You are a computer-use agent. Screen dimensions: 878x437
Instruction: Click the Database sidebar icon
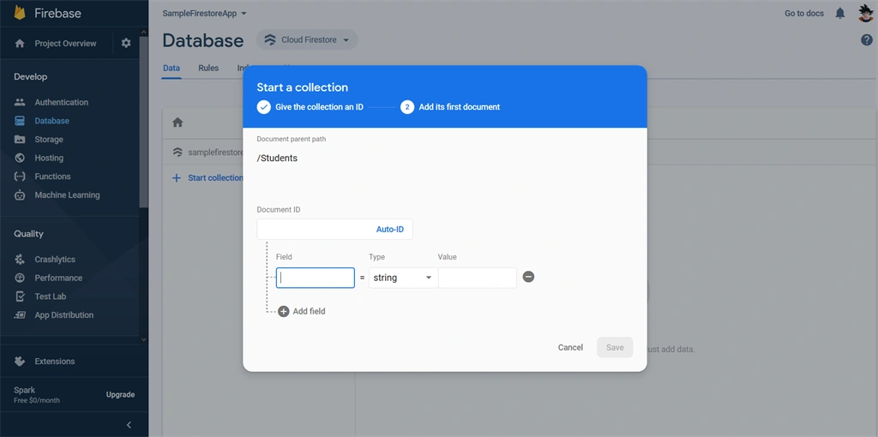pos(20,121)
